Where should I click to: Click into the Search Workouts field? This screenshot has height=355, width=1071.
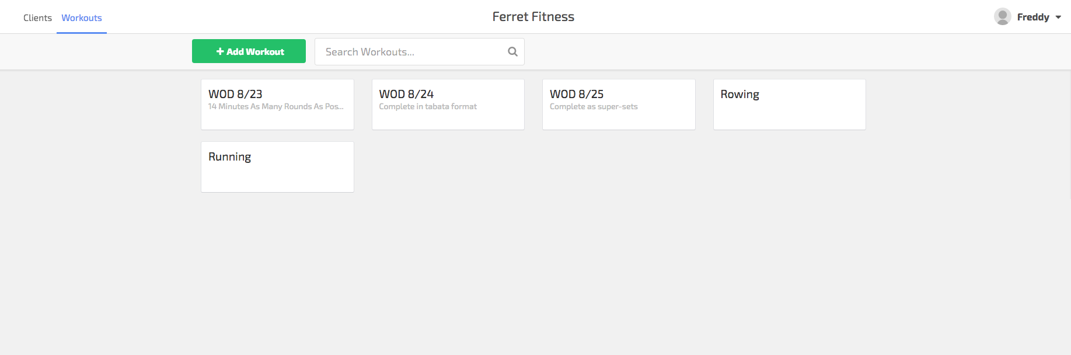[x=419, y=52]
